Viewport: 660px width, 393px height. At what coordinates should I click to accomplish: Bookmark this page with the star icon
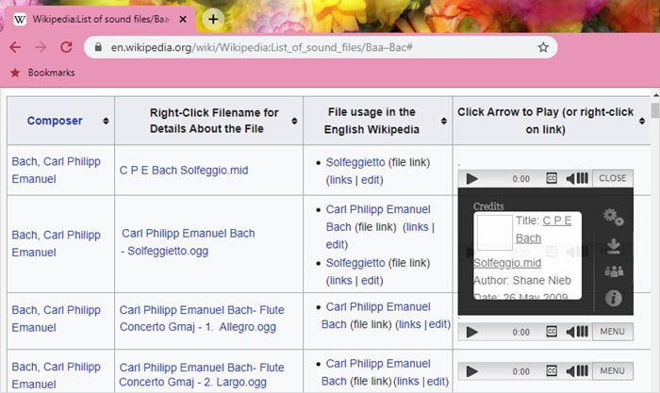pos(543,47)
